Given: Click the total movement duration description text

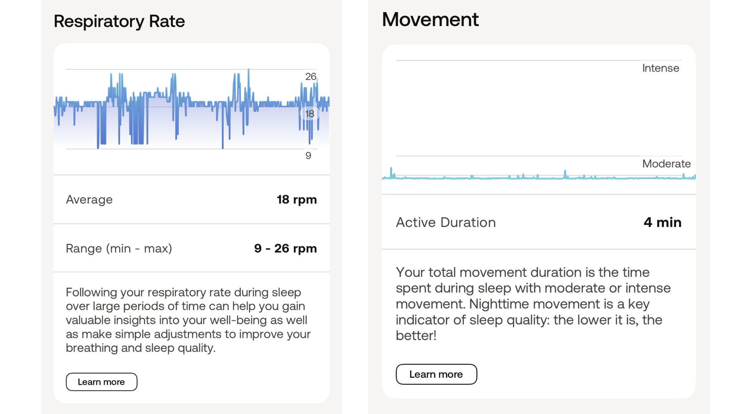Looking at the screenshot, I should point(533,304).
